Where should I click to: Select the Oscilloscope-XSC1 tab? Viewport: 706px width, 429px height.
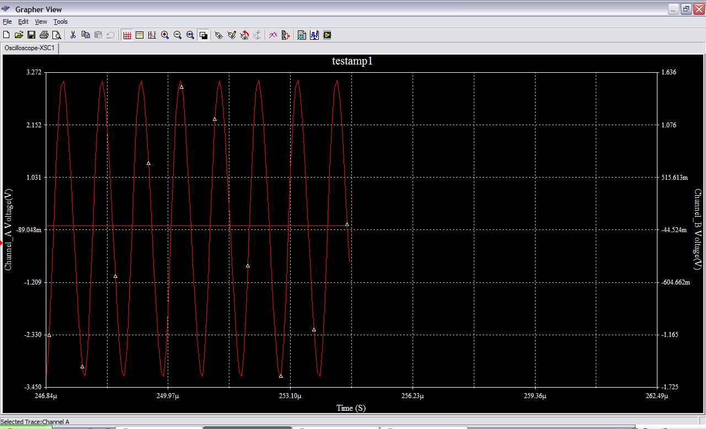tap(30, 48)
